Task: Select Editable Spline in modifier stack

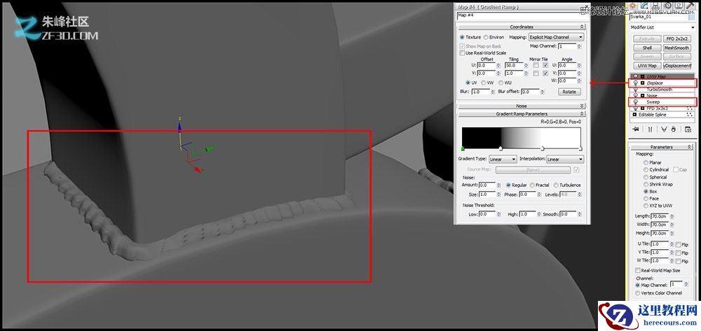Action: [x=654, y=115]
